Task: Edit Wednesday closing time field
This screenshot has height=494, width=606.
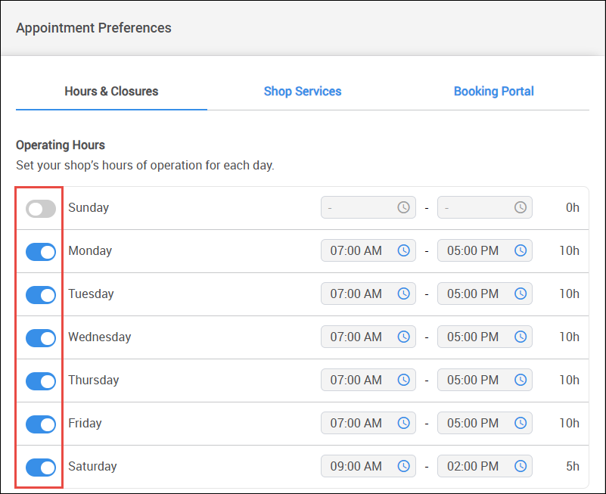Action: [x=485, y=337]
